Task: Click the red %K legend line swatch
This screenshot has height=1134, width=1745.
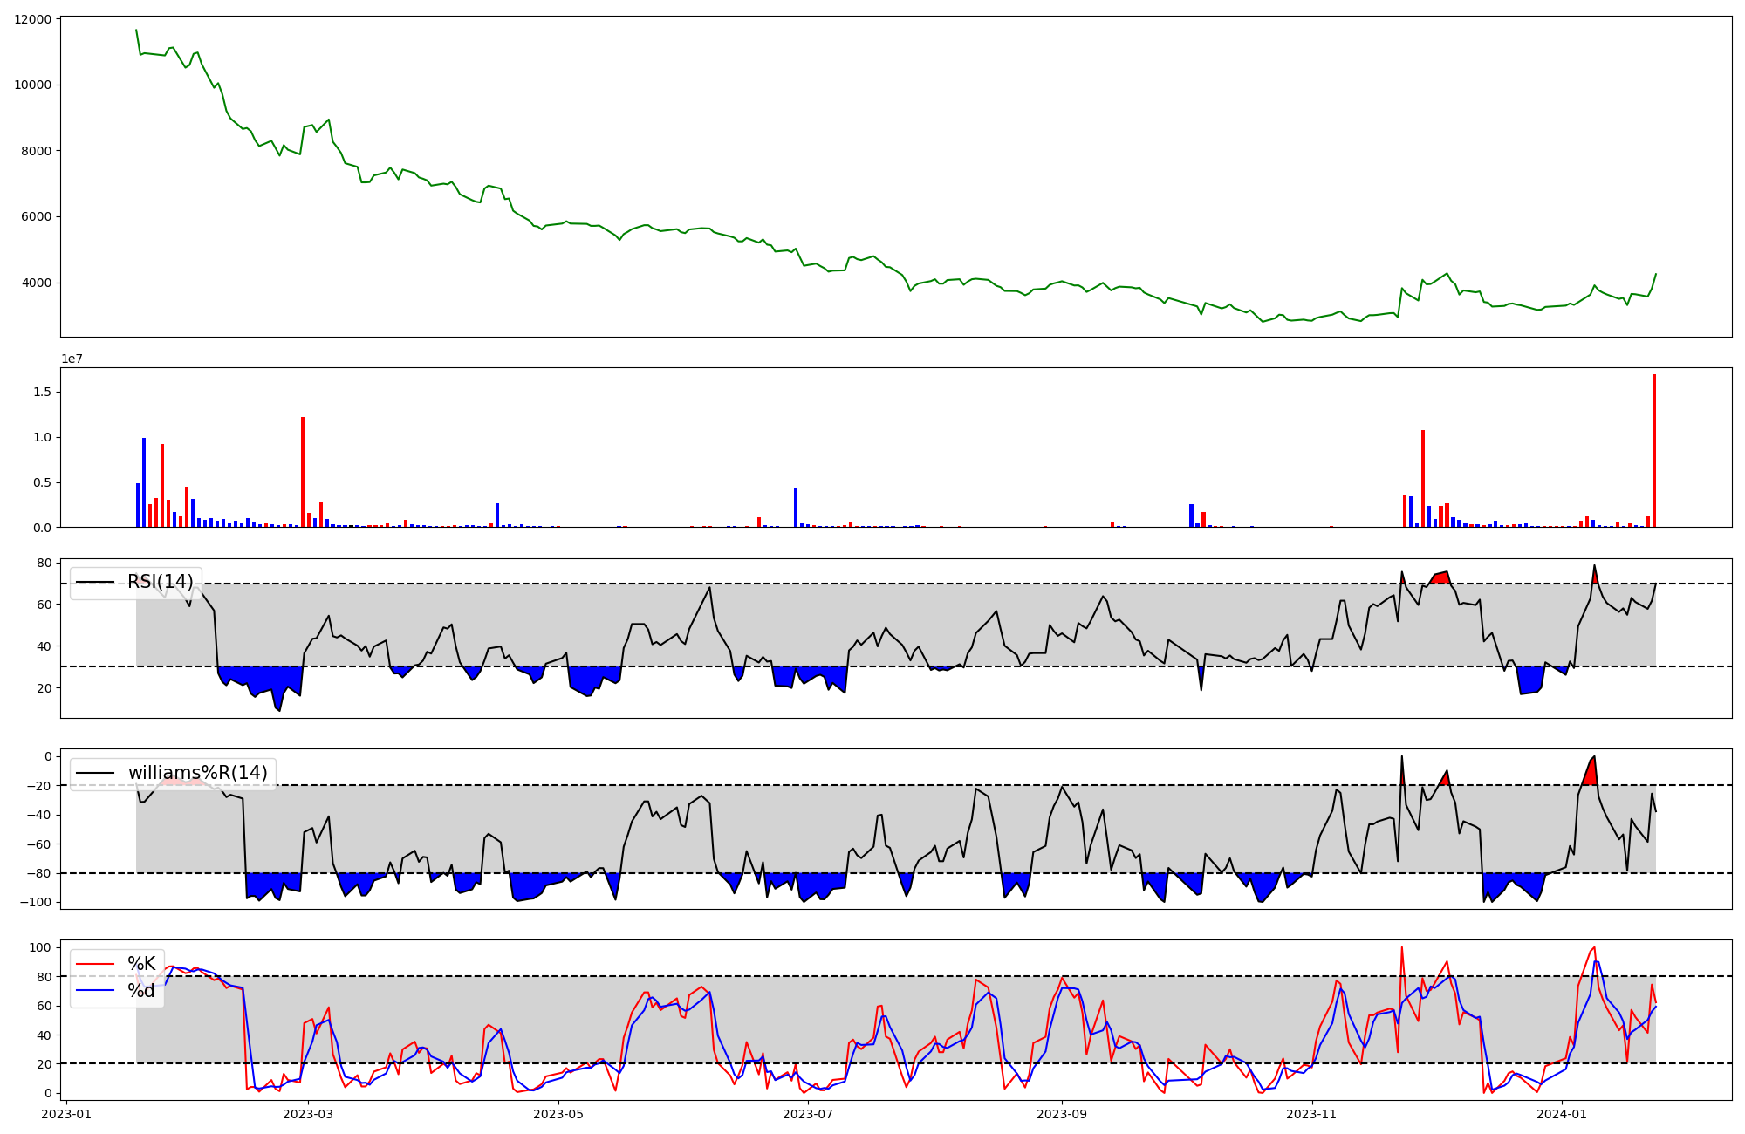Action: (x=95, y=964)
